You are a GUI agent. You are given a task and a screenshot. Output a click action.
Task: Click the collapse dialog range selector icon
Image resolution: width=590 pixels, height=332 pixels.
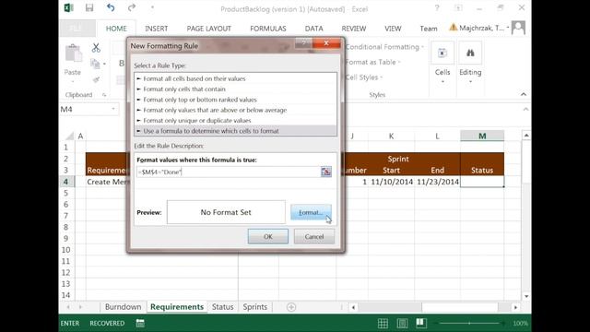[325, 172]
